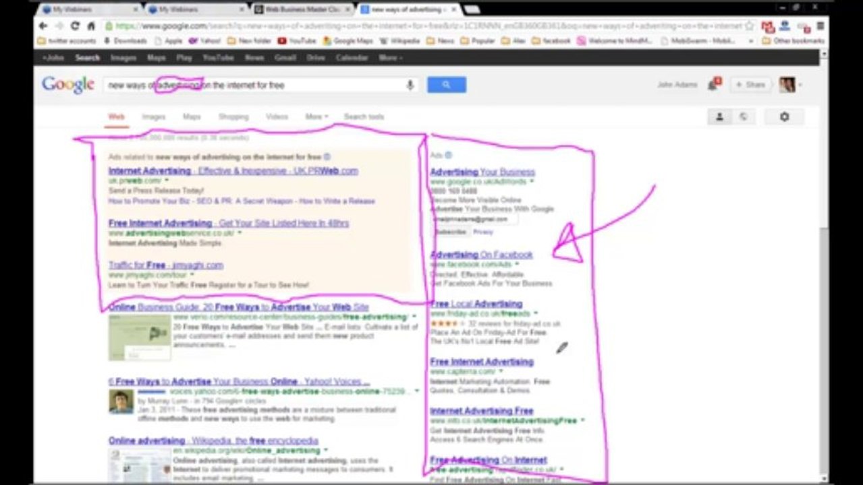
Task: Open the browser home page icon
Action: pyautogui.click(x=91, y=26)
